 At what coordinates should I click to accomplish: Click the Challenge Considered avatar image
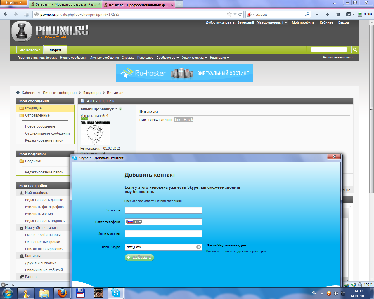95,133
